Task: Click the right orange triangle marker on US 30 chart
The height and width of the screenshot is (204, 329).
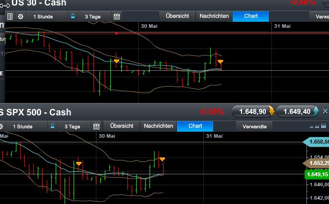Action: (220, 62)
